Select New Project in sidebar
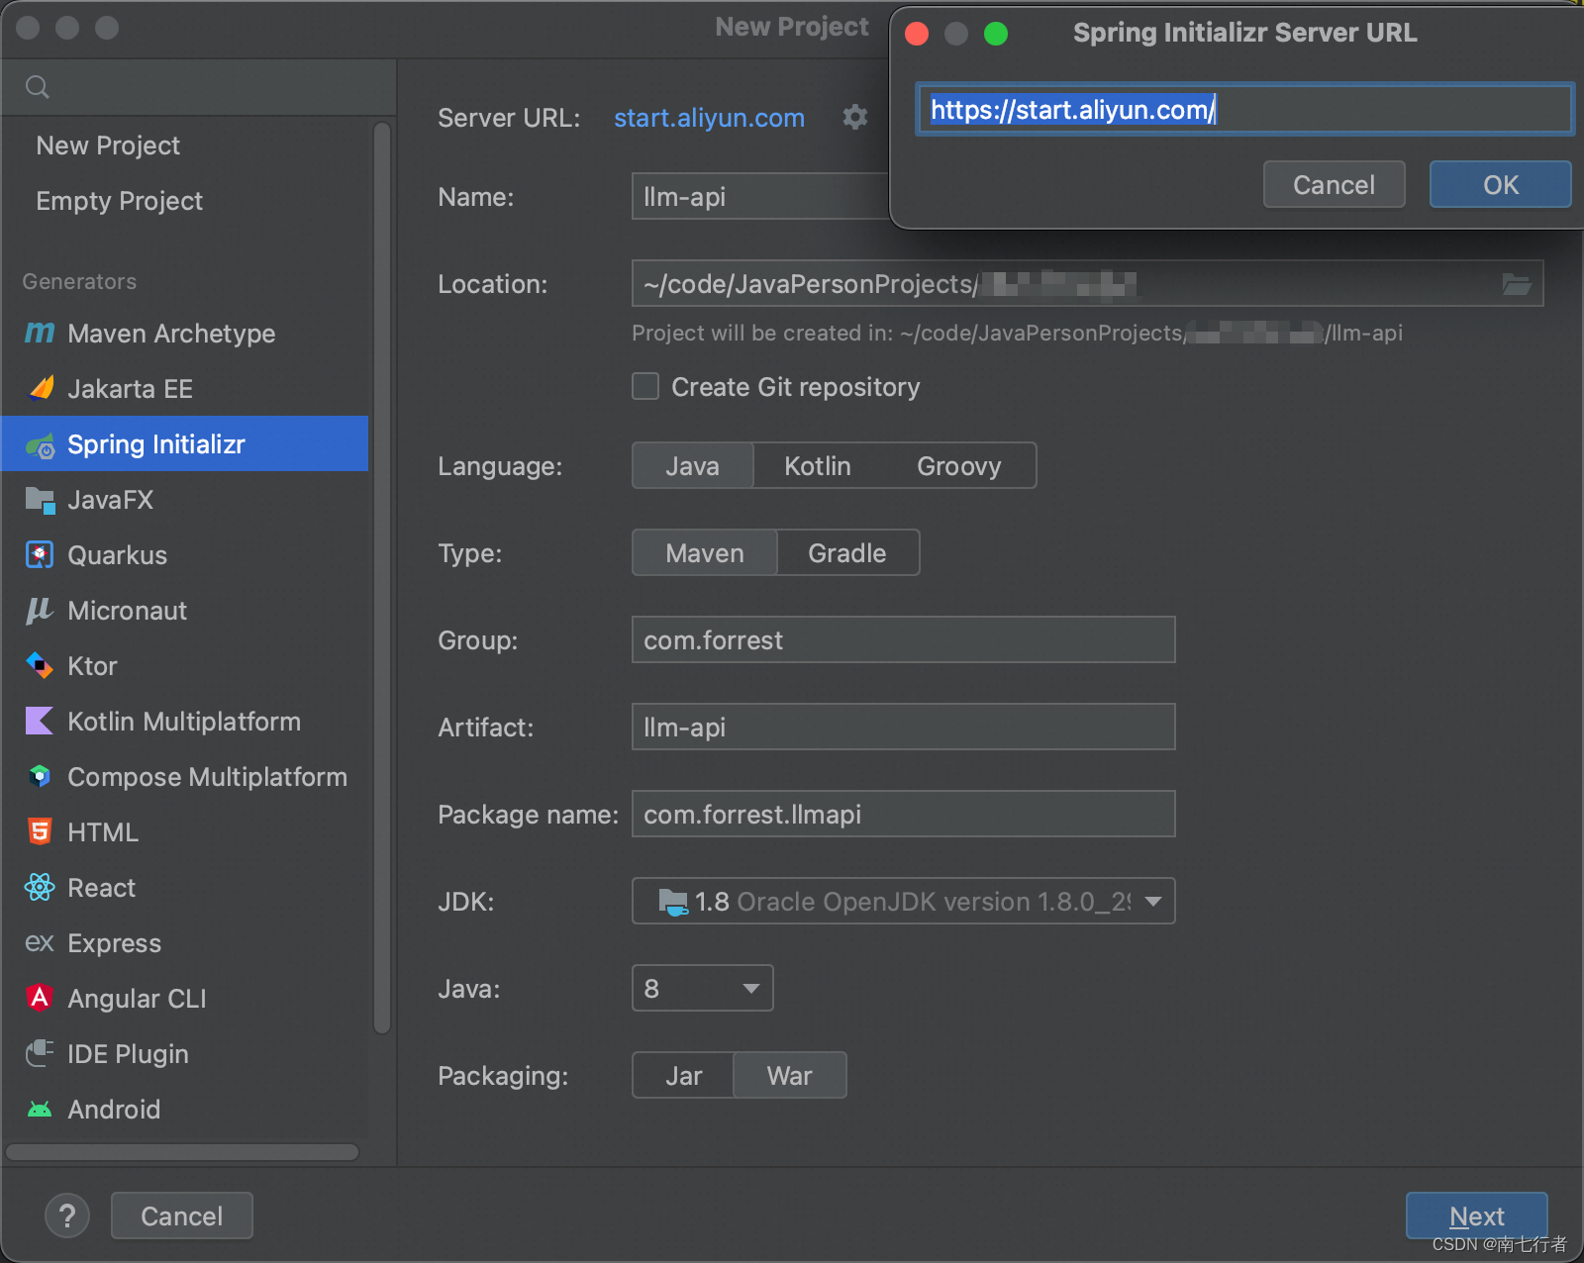 tap(108, 146)
